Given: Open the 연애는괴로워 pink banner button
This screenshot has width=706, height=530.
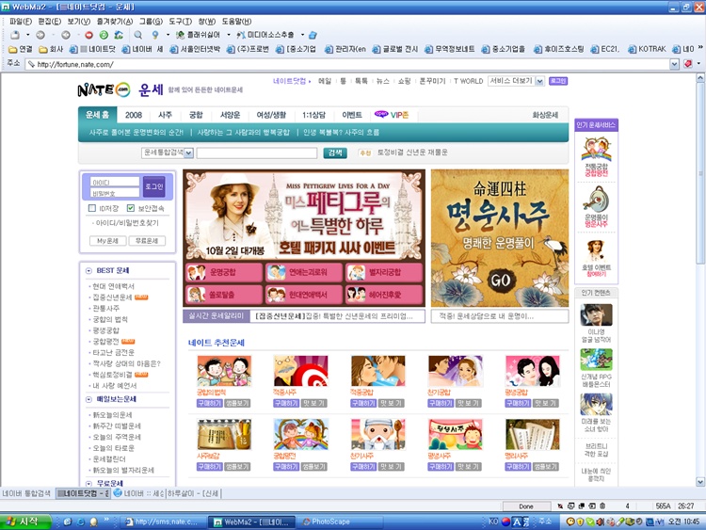Looking at the screenshot, I should (303, 272).
